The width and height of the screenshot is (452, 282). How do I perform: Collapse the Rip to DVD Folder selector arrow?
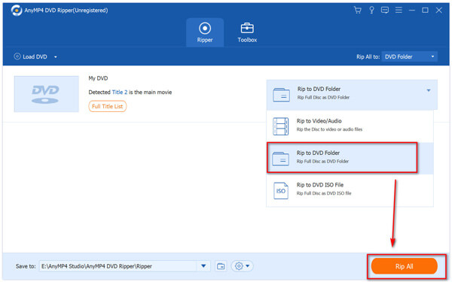(429, 90)
